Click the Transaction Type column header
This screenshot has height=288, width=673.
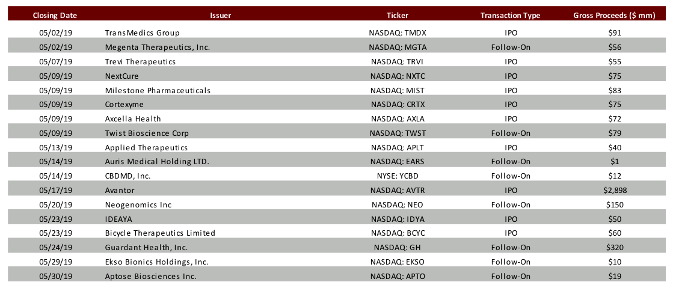[x=511, y=16]
